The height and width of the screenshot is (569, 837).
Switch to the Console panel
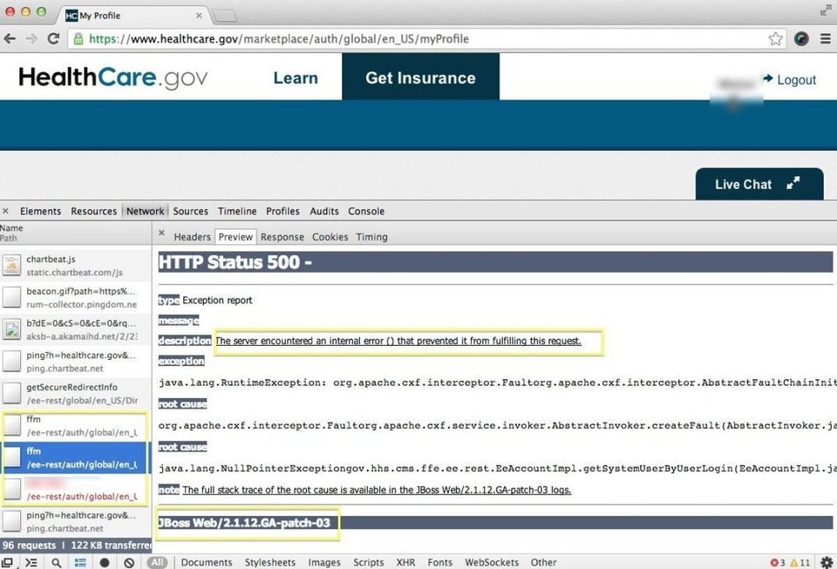pyautogui.click(x=366, y=211)
